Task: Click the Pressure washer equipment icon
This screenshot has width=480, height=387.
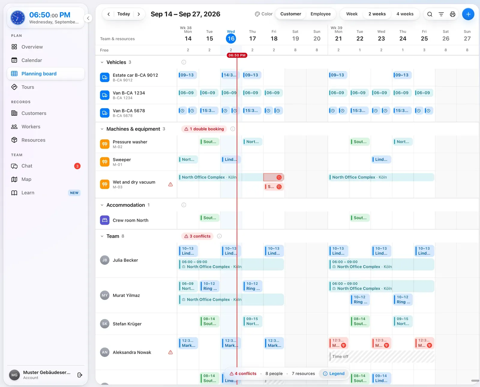Action: (x=105, y=144)
